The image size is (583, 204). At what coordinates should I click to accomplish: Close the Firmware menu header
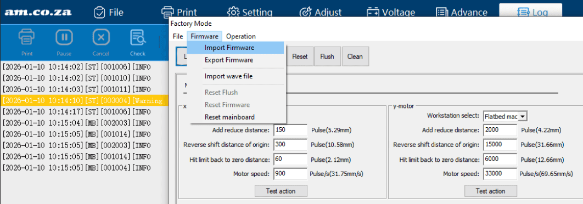[205, 36]
